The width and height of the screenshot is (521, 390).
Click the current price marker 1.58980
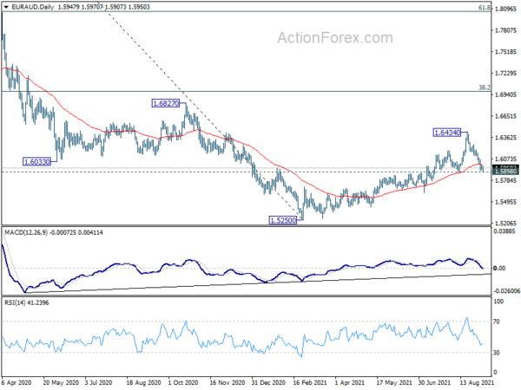point(505,172)
